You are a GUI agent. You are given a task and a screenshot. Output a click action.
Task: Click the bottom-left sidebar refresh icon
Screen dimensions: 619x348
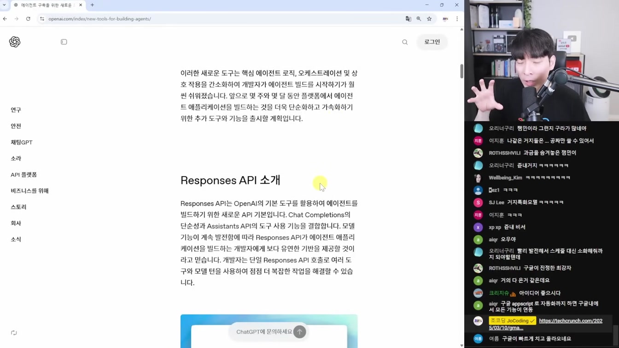[x=14, y=333]
